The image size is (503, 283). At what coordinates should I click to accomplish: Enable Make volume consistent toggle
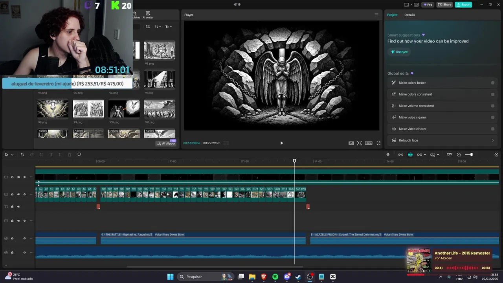[493, 106]
